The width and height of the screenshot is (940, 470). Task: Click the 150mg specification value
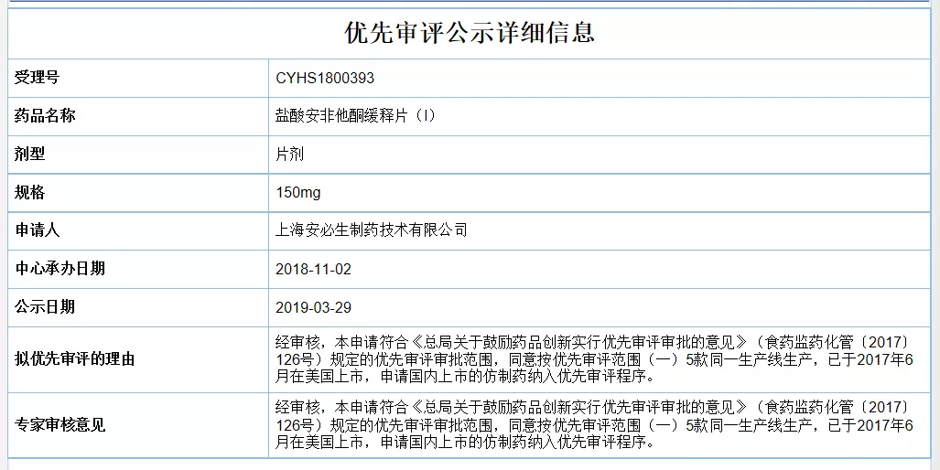[x=298, y=193]
